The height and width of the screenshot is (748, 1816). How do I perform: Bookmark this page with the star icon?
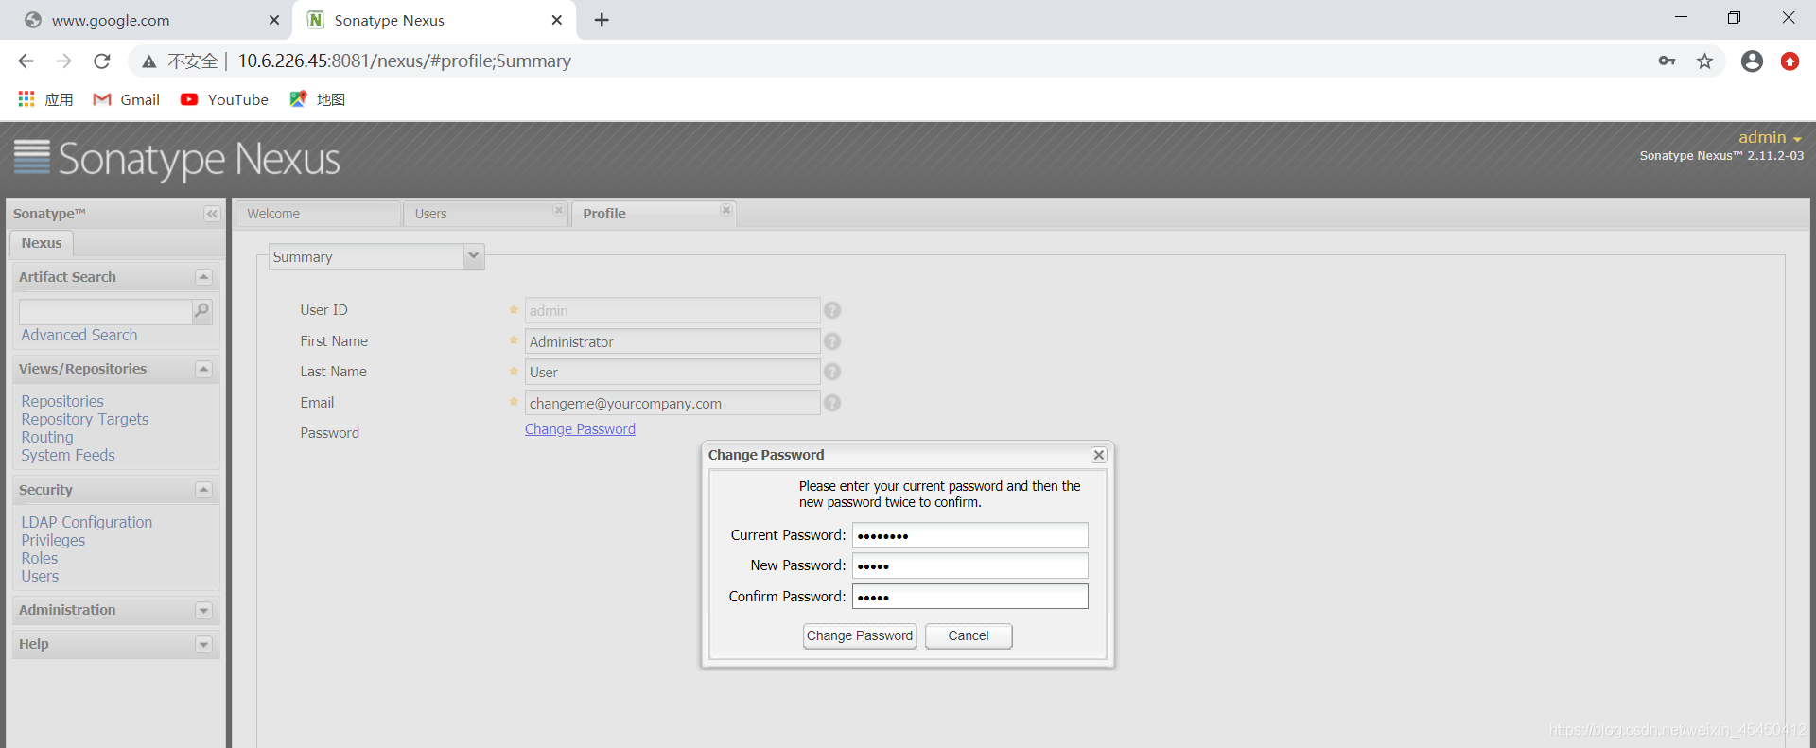point(1704,61)
